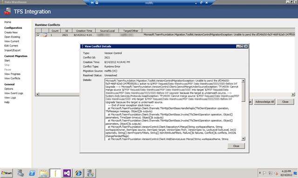This screenshot has height=178, width=298.
Task: Switch to TFS Integration taskbar item
Action: coord(55,173)
